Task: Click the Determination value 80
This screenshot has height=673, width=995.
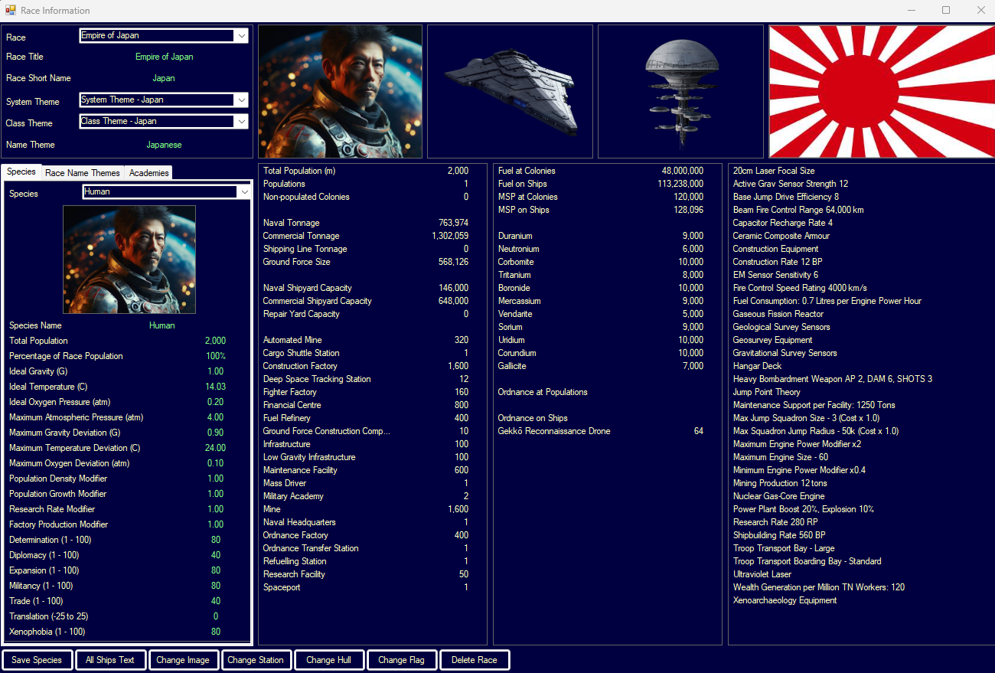Action: coord(216,540)
